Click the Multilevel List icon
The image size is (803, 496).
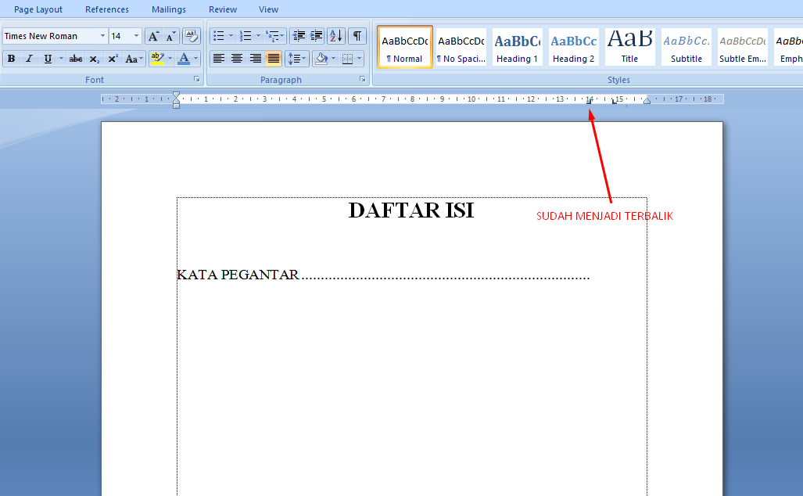click(x=274, y=36)
